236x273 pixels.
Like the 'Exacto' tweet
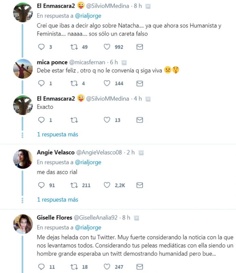(107, 120)
